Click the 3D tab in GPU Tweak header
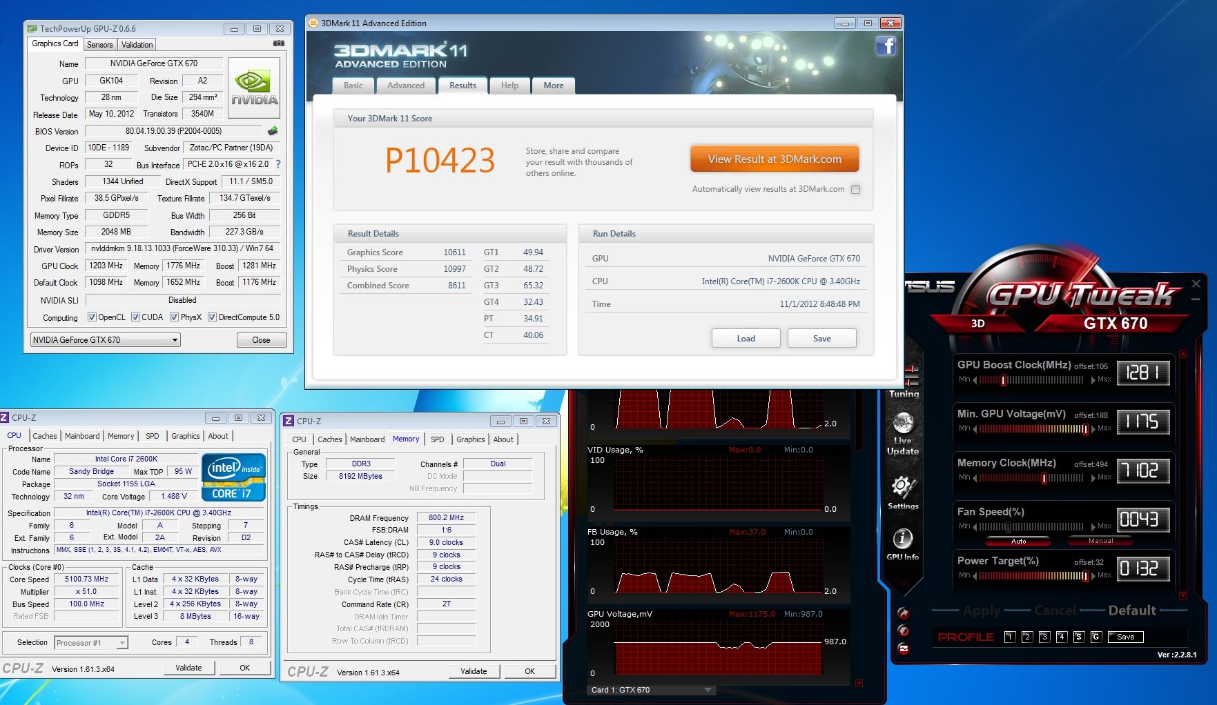Image resolution: width=1217 pixels, height=705 pixels. pos(977,324)
